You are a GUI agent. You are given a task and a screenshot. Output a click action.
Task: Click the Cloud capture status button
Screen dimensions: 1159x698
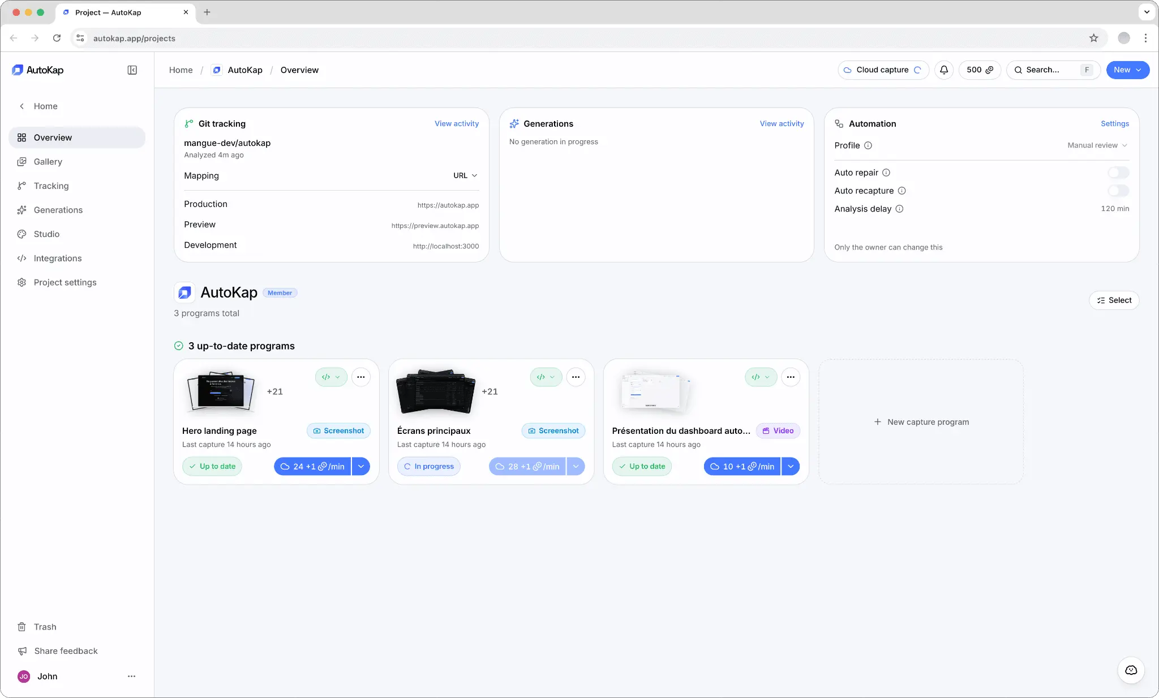883,70
